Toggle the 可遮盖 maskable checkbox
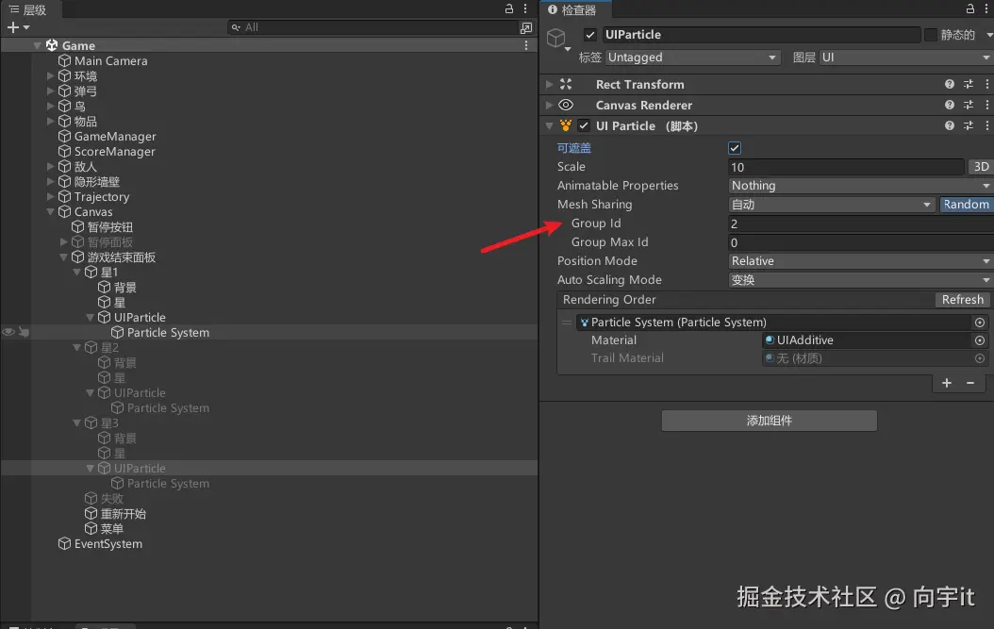Viewport: 994px width, 629px height. [x=735, y=148]
